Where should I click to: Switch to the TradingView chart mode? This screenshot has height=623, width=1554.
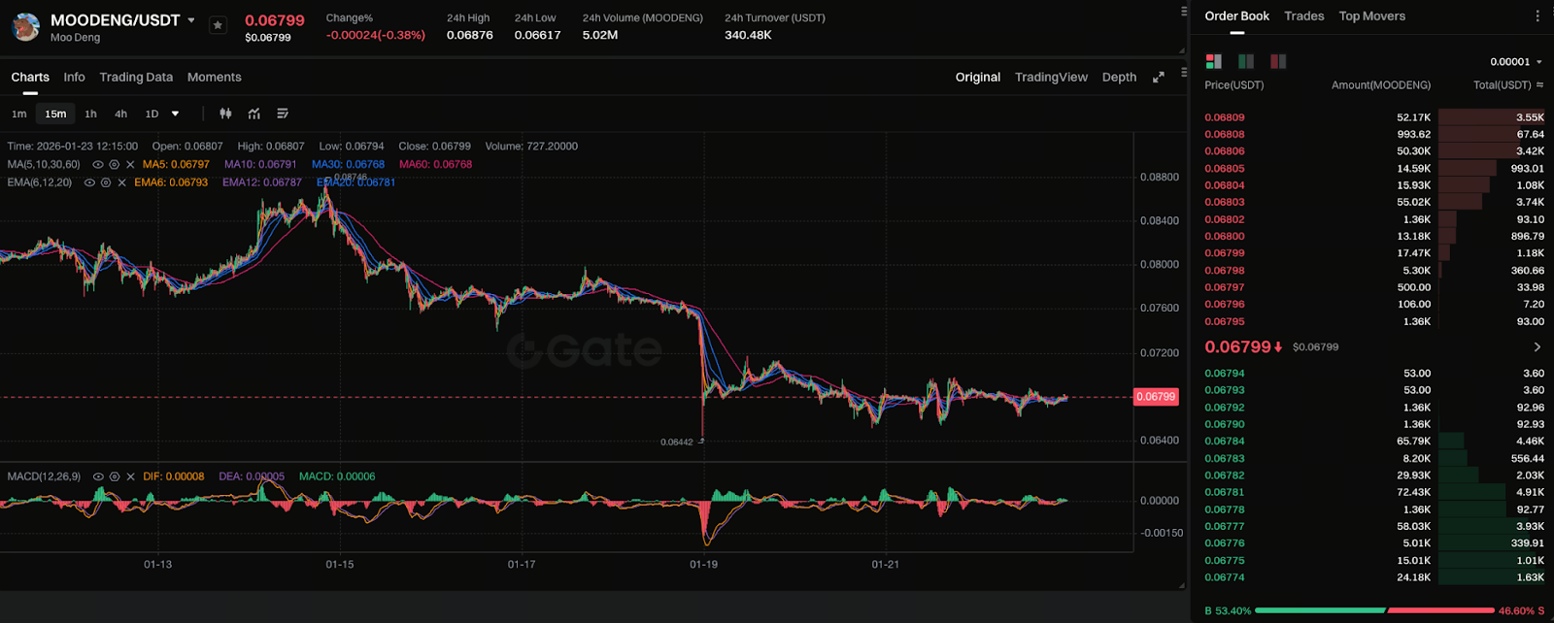[1051, 78]
